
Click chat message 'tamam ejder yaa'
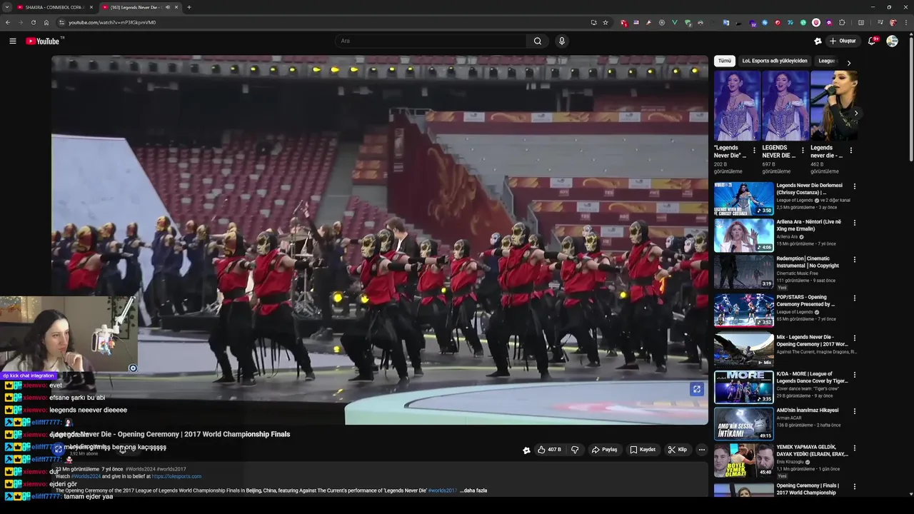pos(89,496)
